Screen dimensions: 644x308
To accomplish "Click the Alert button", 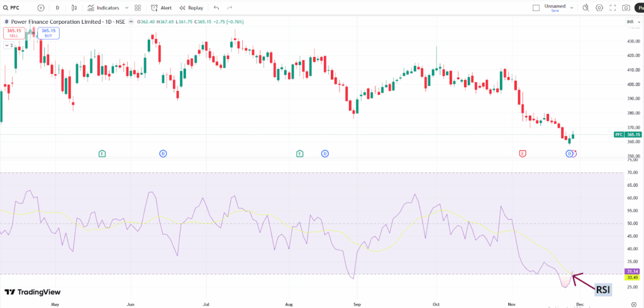I will [x=162, y=8].
